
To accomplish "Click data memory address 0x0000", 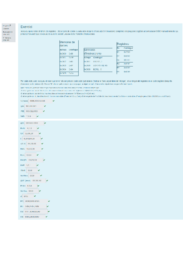I will (63, 53).
